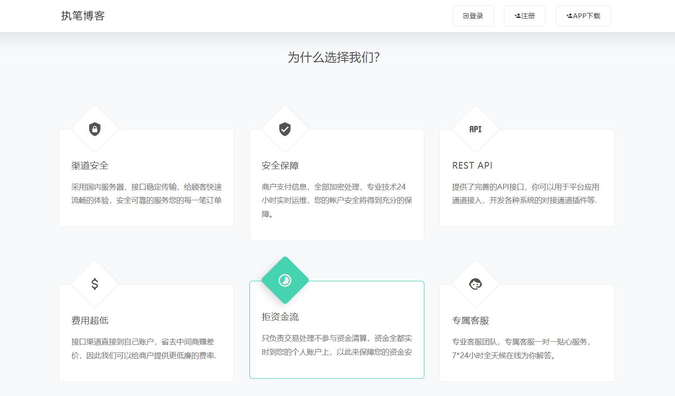Viewport: 675px width, 396px height.
Task: Click the description starting 接口渠道直接到自己账户
Action: click(144, 349)
